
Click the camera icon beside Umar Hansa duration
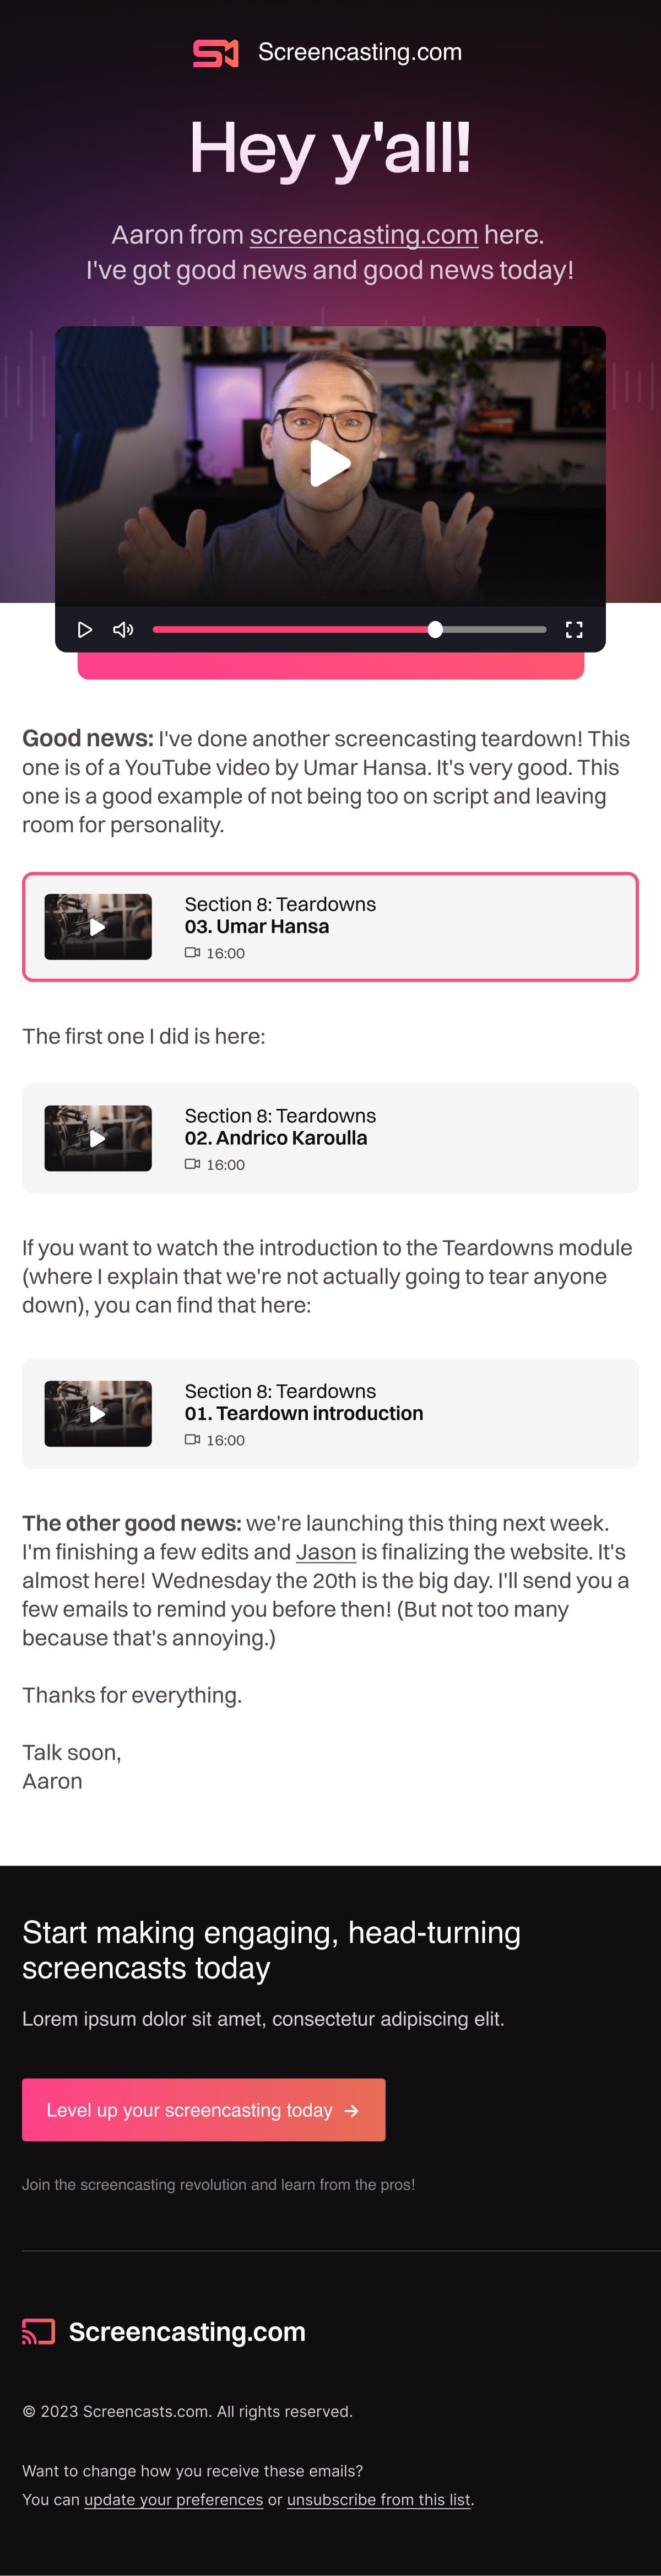(x=192, y=953)
